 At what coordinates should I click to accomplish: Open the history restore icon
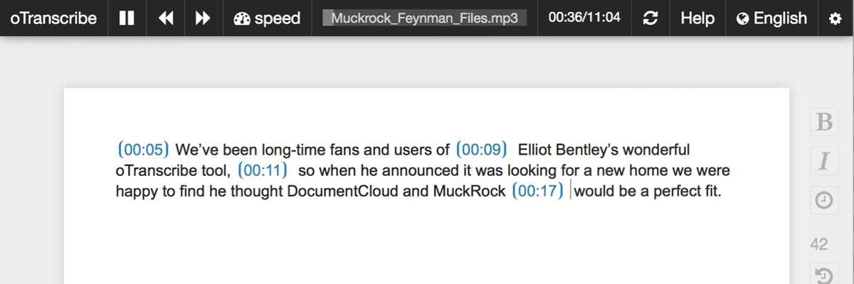click(x=823, y=274)
